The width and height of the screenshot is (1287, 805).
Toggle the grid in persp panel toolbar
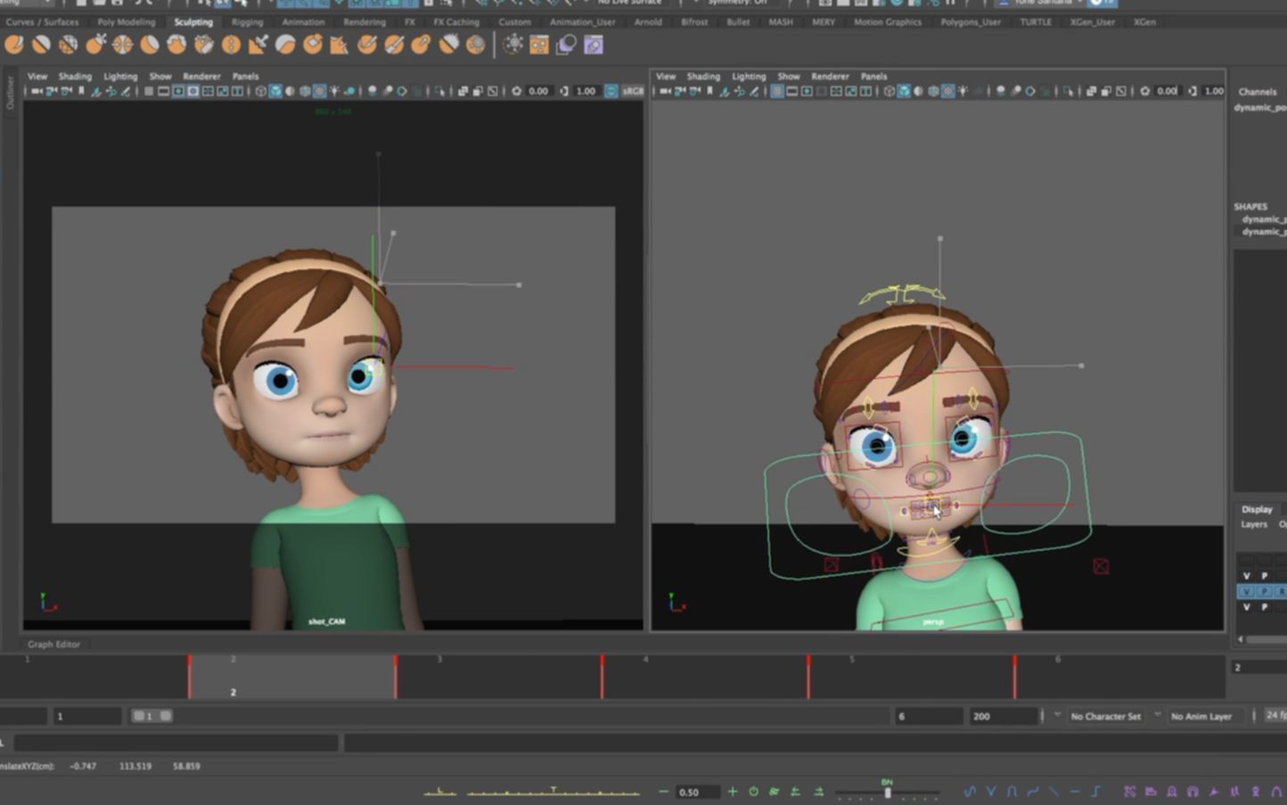pyautogui.click(x=777, y=91)
